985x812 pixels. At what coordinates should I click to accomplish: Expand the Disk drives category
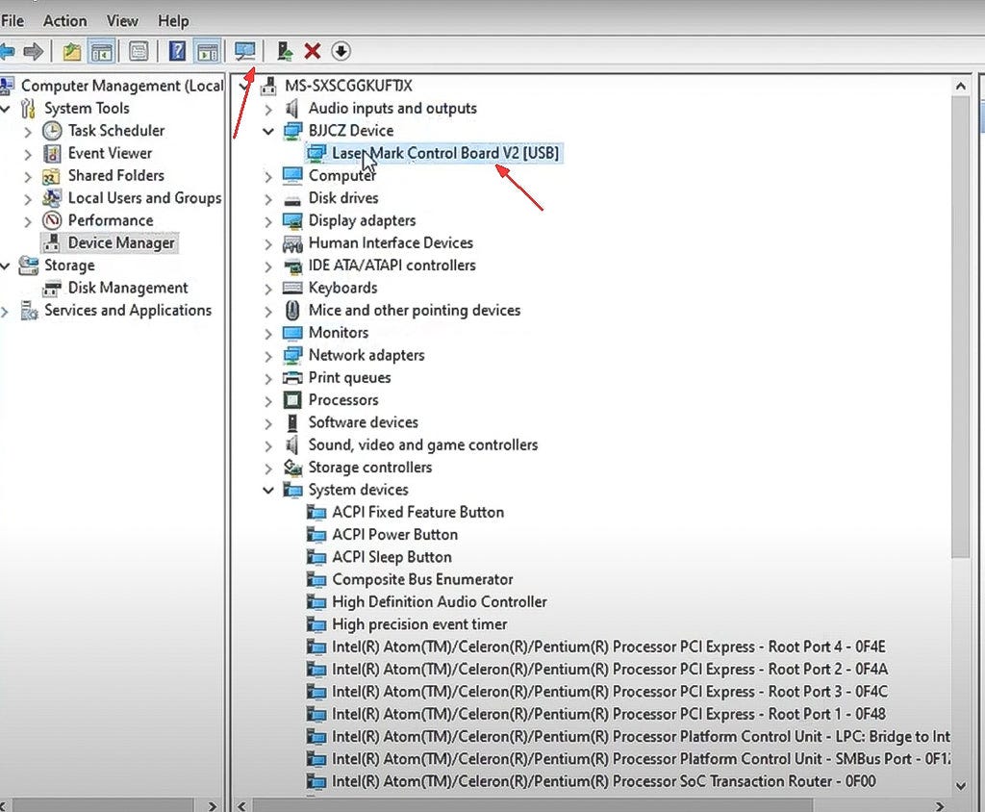click(x=268, y=199)
